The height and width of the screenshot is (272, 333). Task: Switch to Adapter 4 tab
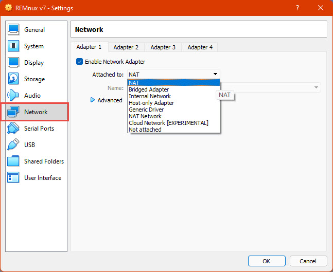pyautogui.click(x=200, y=47)
